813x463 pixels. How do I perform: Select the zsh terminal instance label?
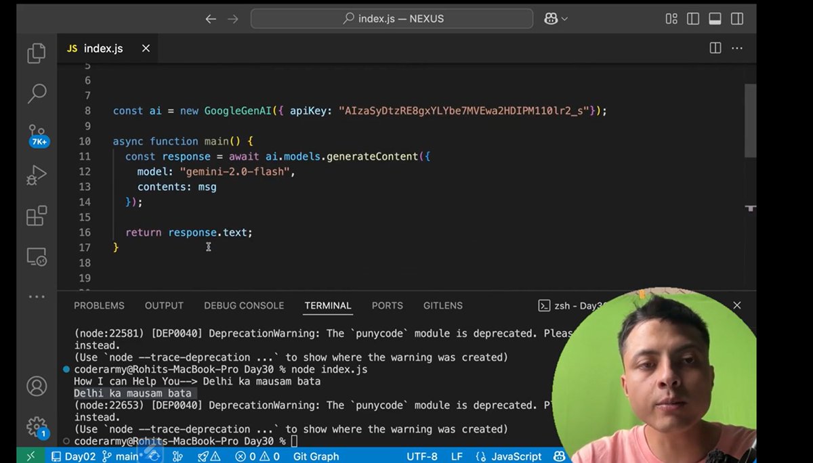click(x=571, y=306)
